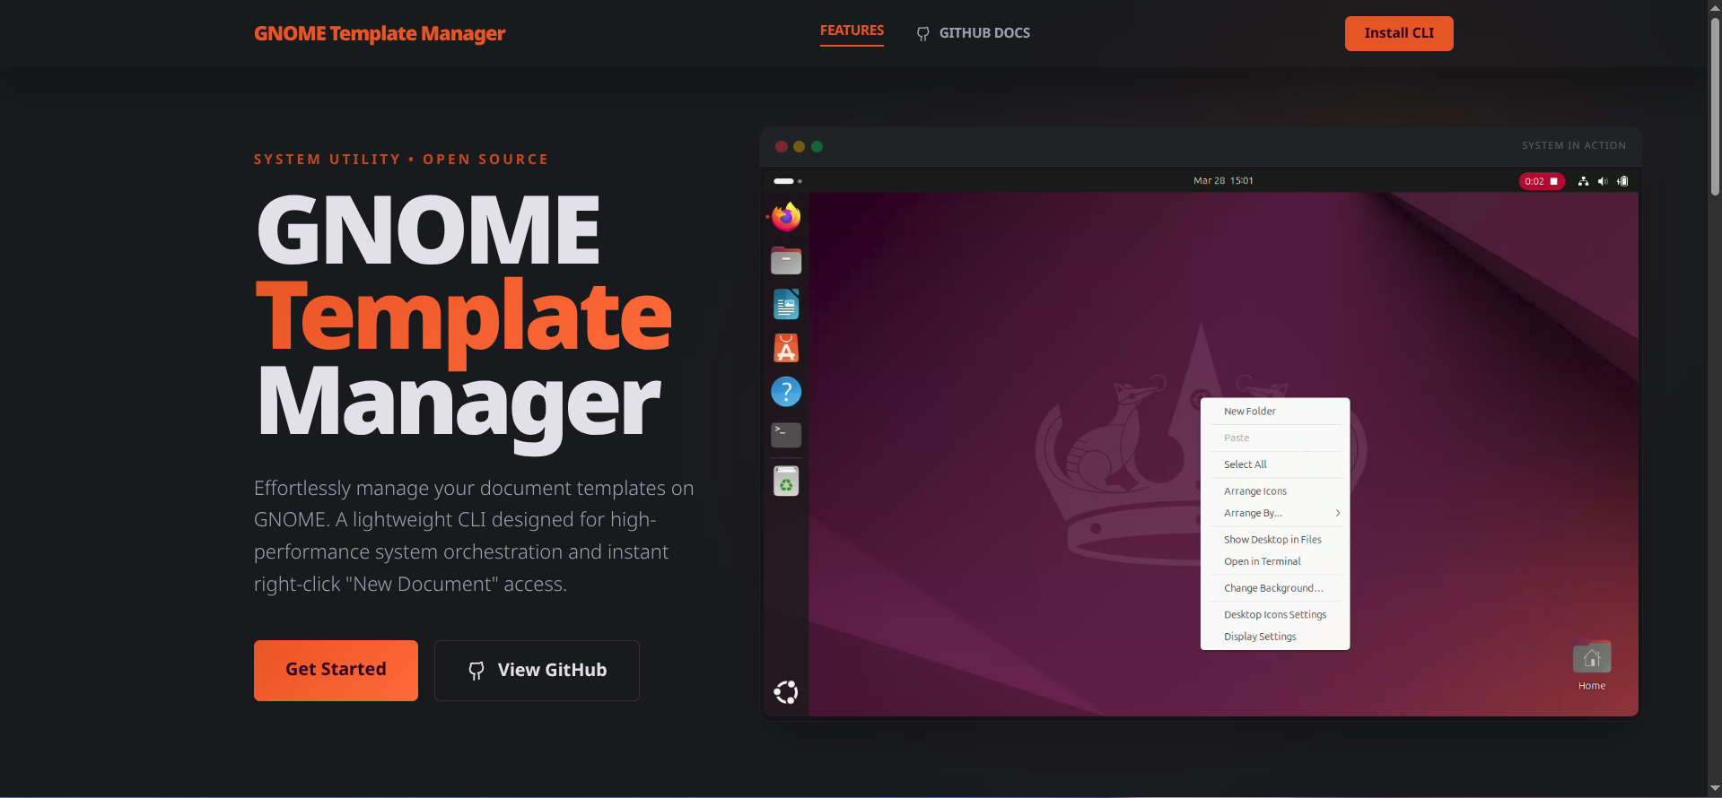Viewport: 1722px width, 798px height.
Task: Click the Install CLI button
Action: 1399,33
